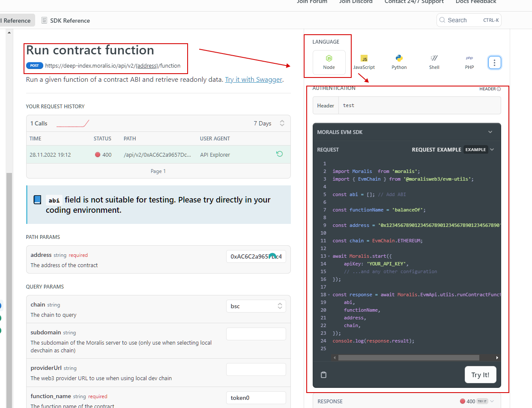Collapse the Moralis EVM SDK section
The height and width of the screenshot is (408, 532).
(x=490, y=132)
